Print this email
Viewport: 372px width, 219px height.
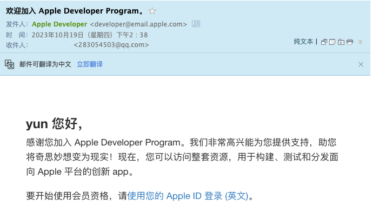(x=350, y=42)
